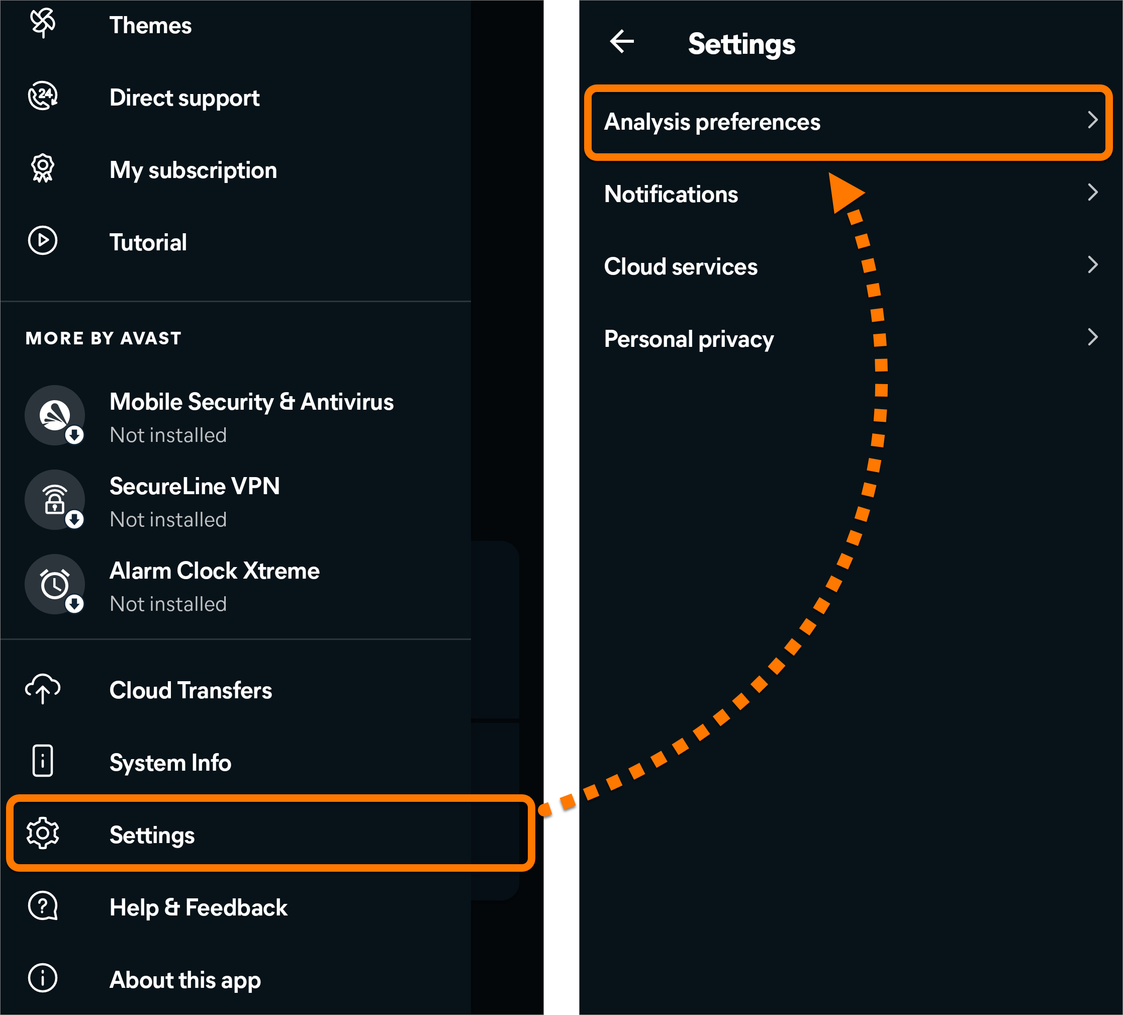This screenshot has height=1015, width=1123.
Task: Click the Tutorial play icon
Action: (43, 241)
